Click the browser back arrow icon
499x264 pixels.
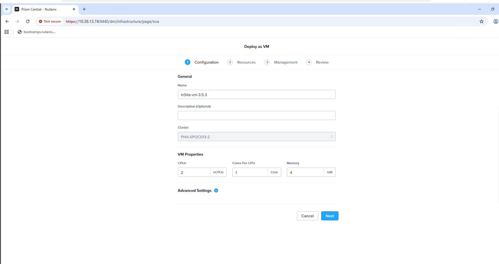click(7, 21)
